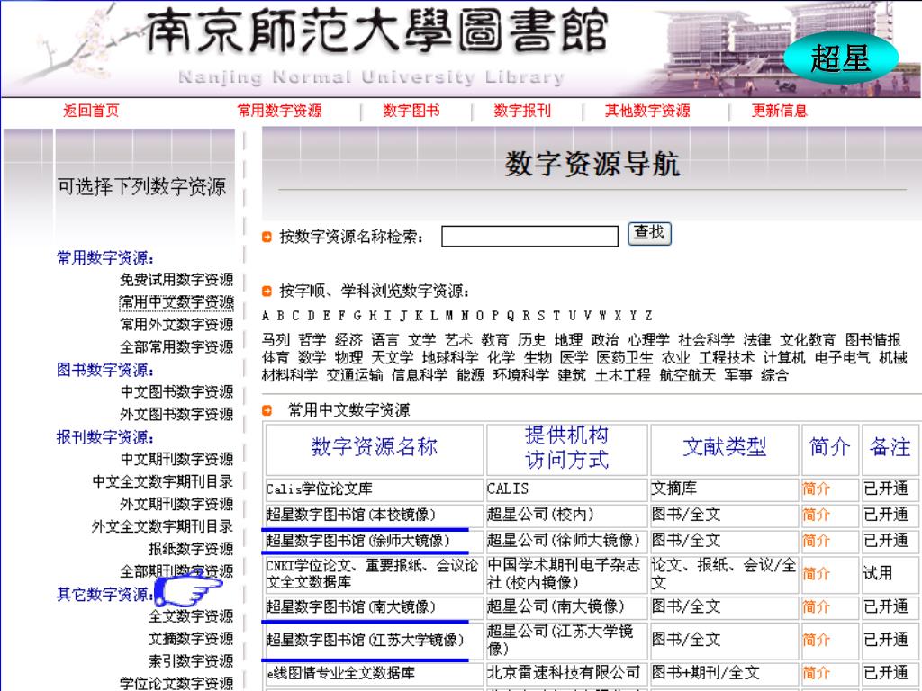The height and width of the screenshot is (691, 922).
Task: Browse the 环境科学 subject category
Action: point(521,375)
